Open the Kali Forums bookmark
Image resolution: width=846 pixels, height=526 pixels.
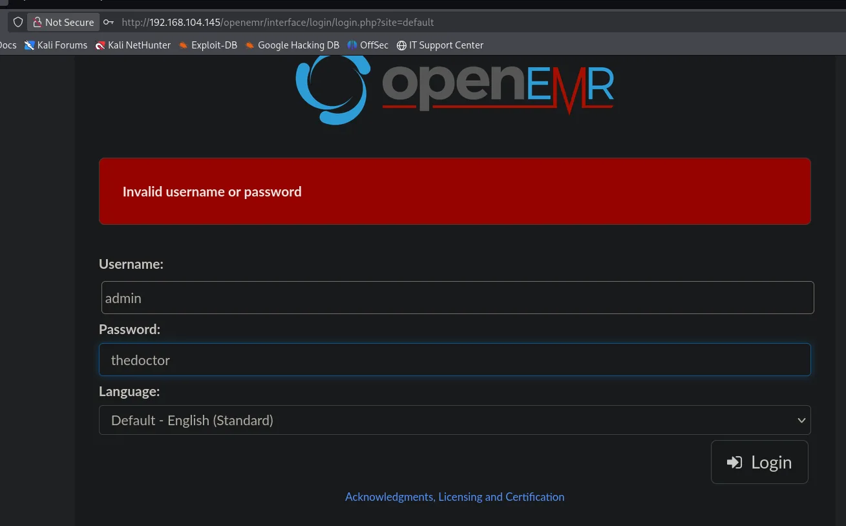[56, 45]
